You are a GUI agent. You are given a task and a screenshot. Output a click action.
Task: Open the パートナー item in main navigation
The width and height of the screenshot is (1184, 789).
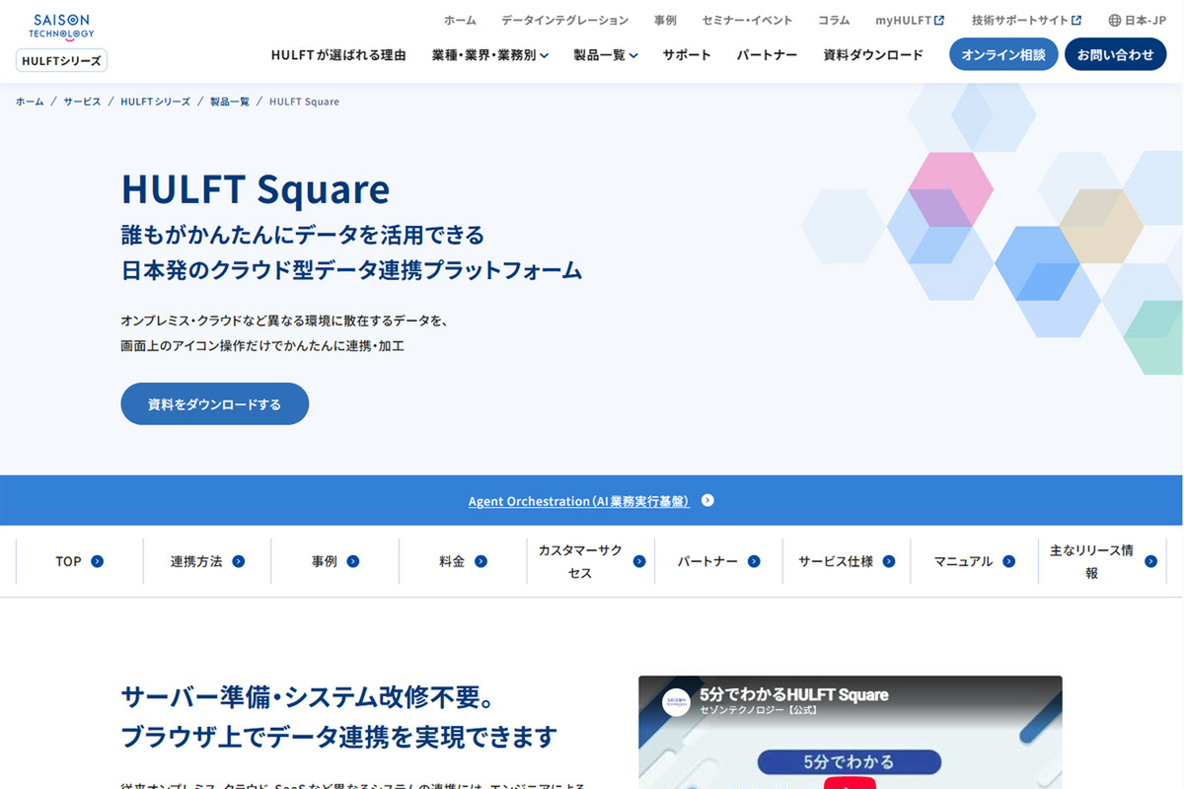click(767, 55)
